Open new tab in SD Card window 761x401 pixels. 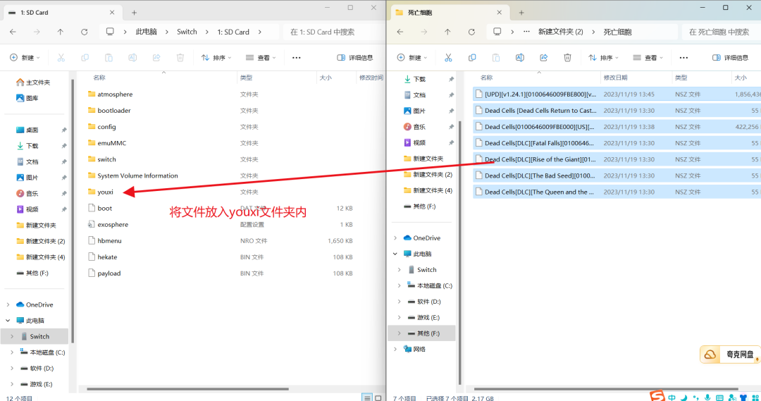[134, 13]
